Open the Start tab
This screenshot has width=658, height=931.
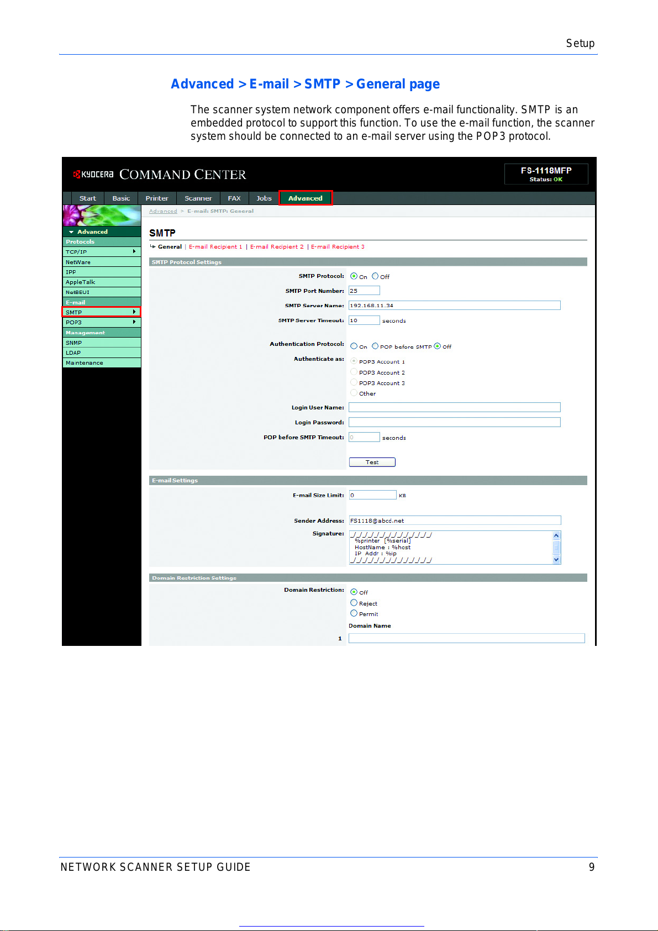click(x=87, y=198)
